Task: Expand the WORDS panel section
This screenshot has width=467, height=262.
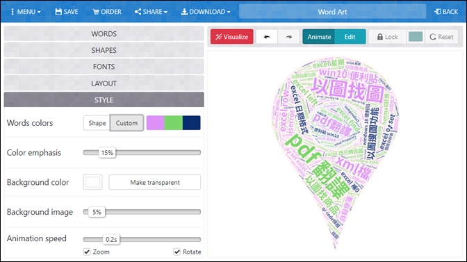Action: (104, 33)
